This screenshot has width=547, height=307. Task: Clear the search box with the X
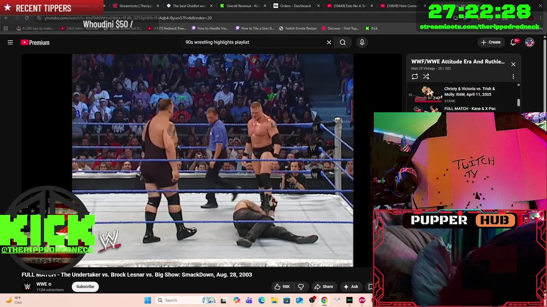tap(329, 42)
